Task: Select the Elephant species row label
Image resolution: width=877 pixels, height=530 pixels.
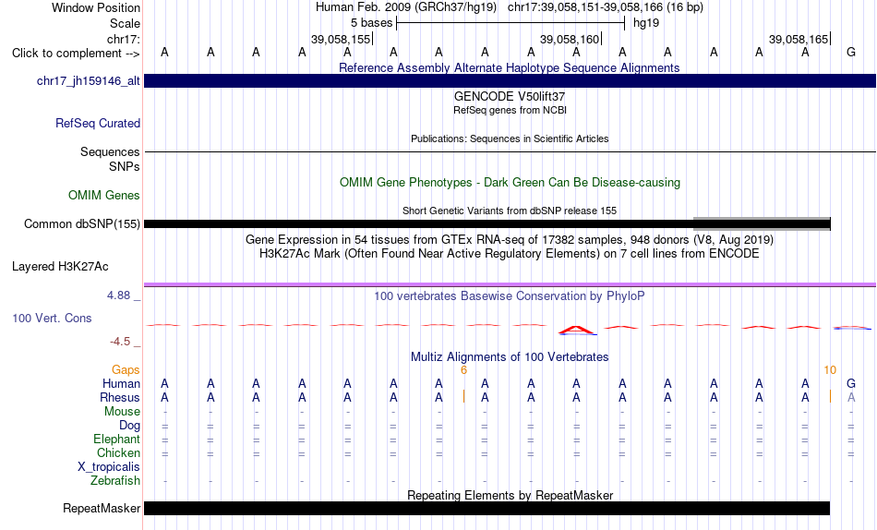Action: tap(117, 439)
